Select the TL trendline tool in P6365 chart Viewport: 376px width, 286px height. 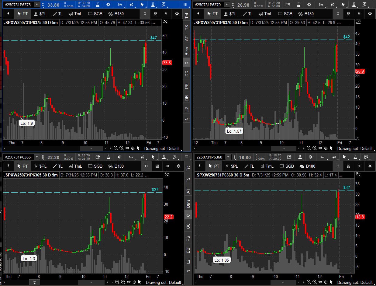tap(57, 166)
